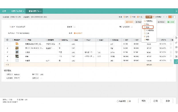
Task: Open 历史单据 history documents
Action: (157, 17)
